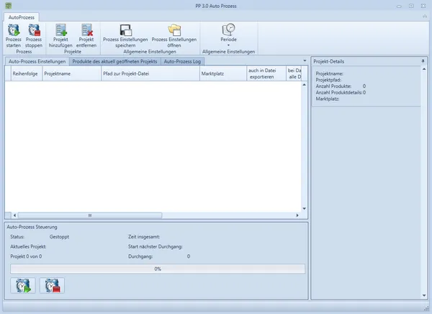Stop process using bottom alarm-clock stop button

52,285
